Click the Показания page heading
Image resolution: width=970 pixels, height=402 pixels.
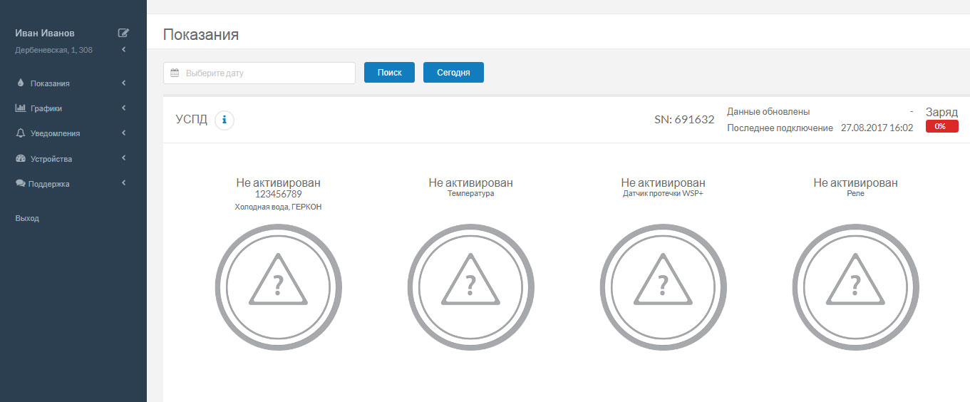(x=201, y=34)
